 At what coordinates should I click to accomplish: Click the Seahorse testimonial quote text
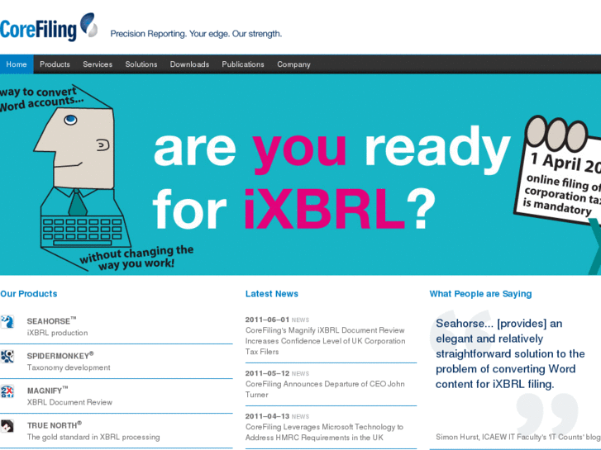point(510,354)
